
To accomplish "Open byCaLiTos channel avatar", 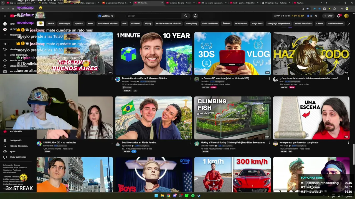I will point(118,144).
